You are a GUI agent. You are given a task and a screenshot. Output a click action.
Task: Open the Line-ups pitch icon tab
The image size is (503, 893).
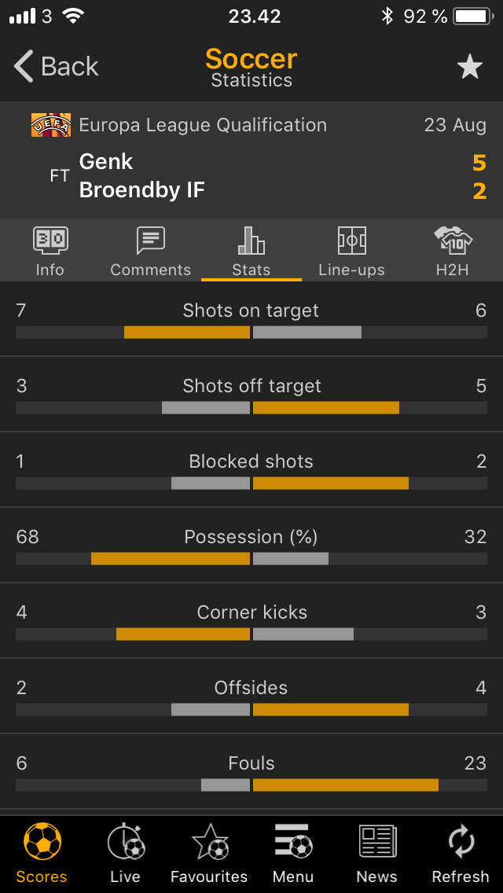(x=351, y=252)
